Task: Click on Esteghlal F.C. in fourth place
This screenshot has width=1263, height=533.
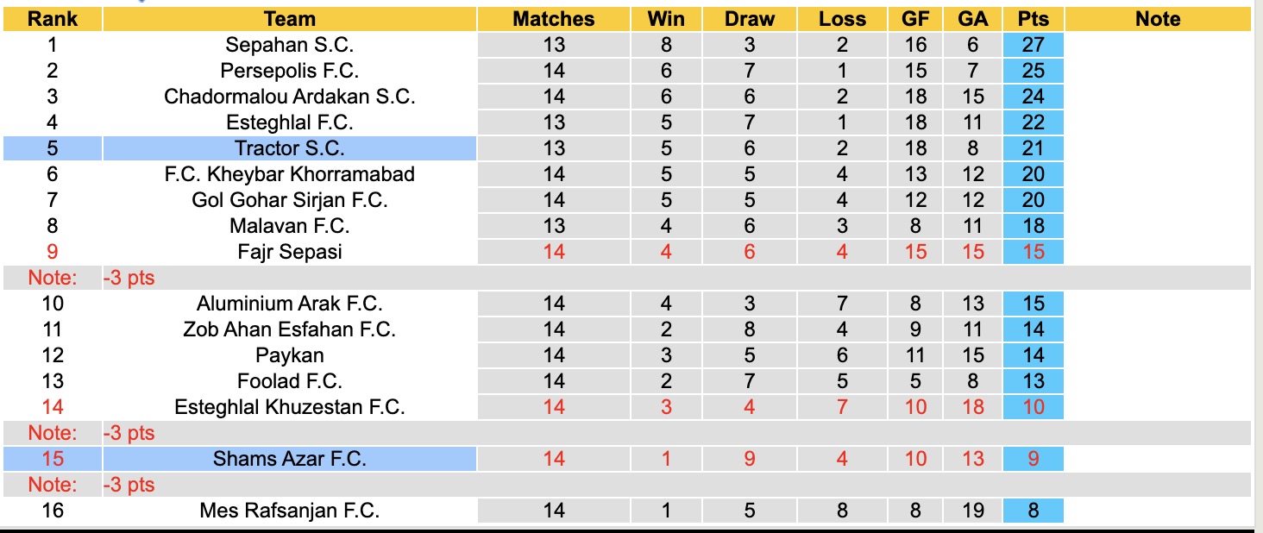Action: 290,122
